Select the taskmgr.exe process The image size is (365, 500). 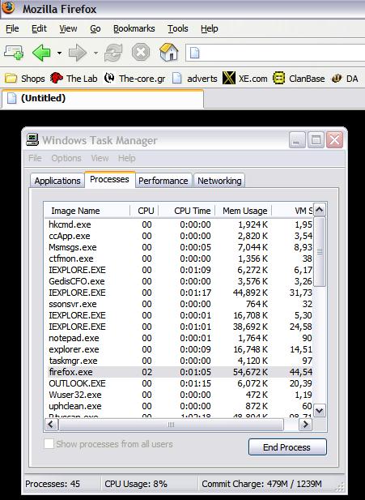(x=73, y=361)
